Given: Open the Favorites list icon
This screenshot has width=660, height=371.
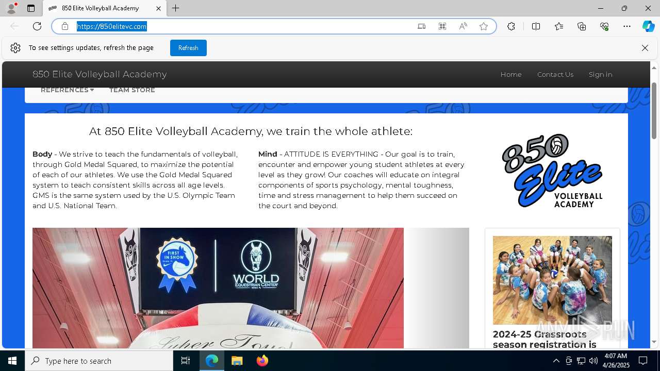Looking at the screenshot, I should pyautogui.click(x=559, y=26).
